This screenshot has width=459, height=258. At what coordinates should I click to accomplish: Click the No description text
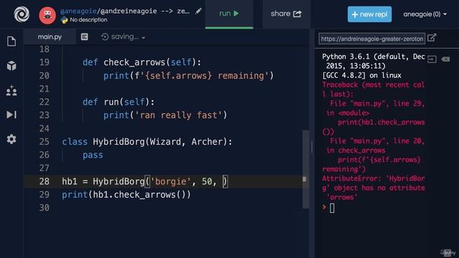tap(88, 20)
